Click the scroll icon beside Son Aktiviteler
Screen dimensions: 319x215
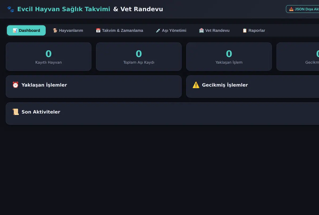tap(15, 112)
